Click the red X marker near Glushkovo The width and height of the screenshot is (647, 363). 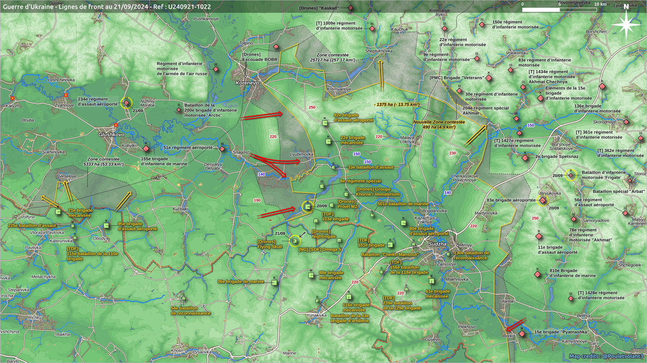click(116, 125)
